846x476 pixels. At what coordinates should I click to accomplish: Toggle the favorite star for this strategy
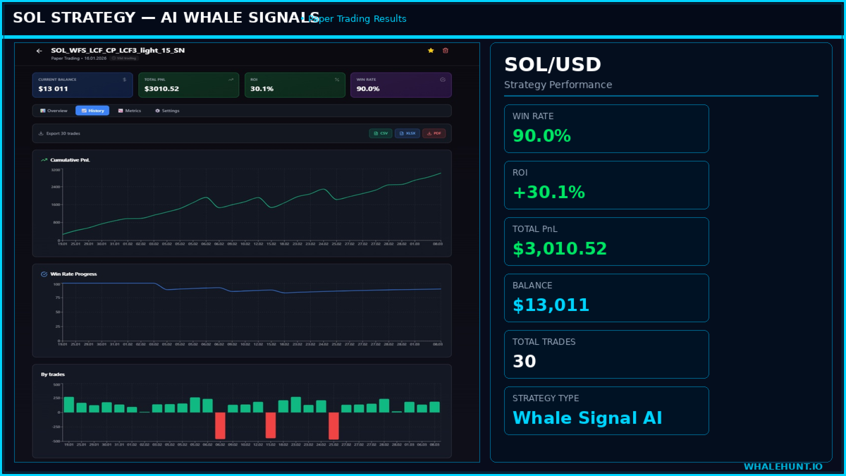tap(431, 51)
